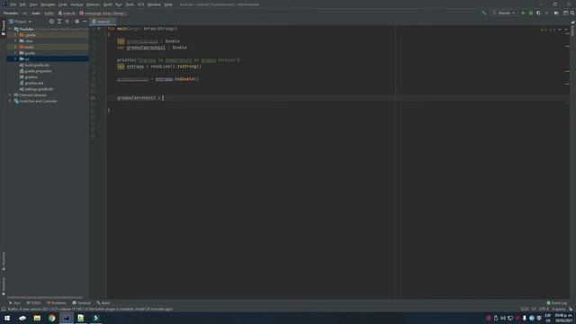
Task: Click Run with Coverage icon
Action: point(538,13)
